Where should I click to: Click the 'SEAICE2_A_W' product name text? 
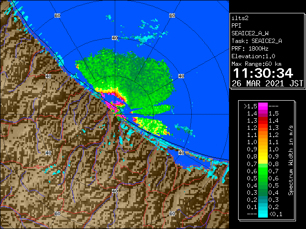250,33
